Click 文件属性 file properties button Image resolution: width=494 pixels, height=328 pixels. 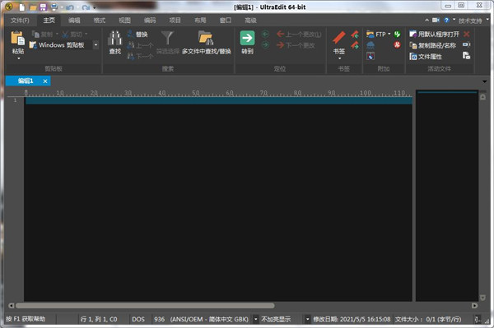pyautogui.click(x=426, y=57)
